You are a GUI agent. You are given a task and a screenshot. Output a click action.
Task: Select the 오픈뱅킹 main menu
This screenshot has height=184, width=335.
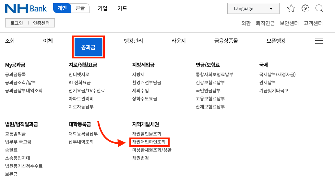[276, 41]
